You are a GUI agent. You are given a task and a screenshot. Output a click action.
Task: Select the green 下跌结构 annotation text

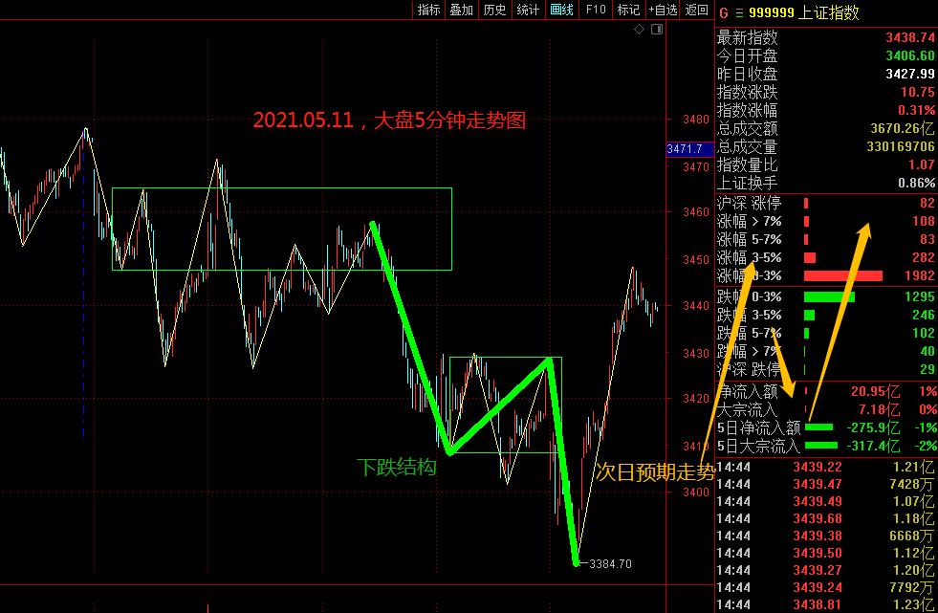tap(397, 468)
